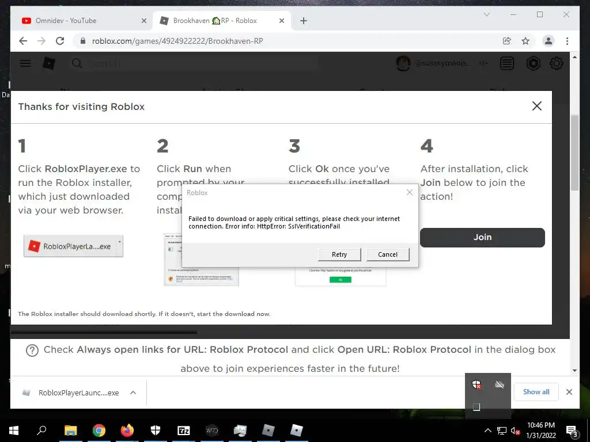Open a new Chrome tab

(303, 21)
